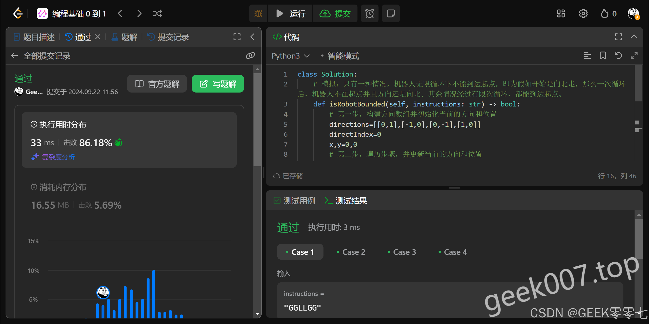Select the Case 3 test case
The image size is (649, 324).
402,252
